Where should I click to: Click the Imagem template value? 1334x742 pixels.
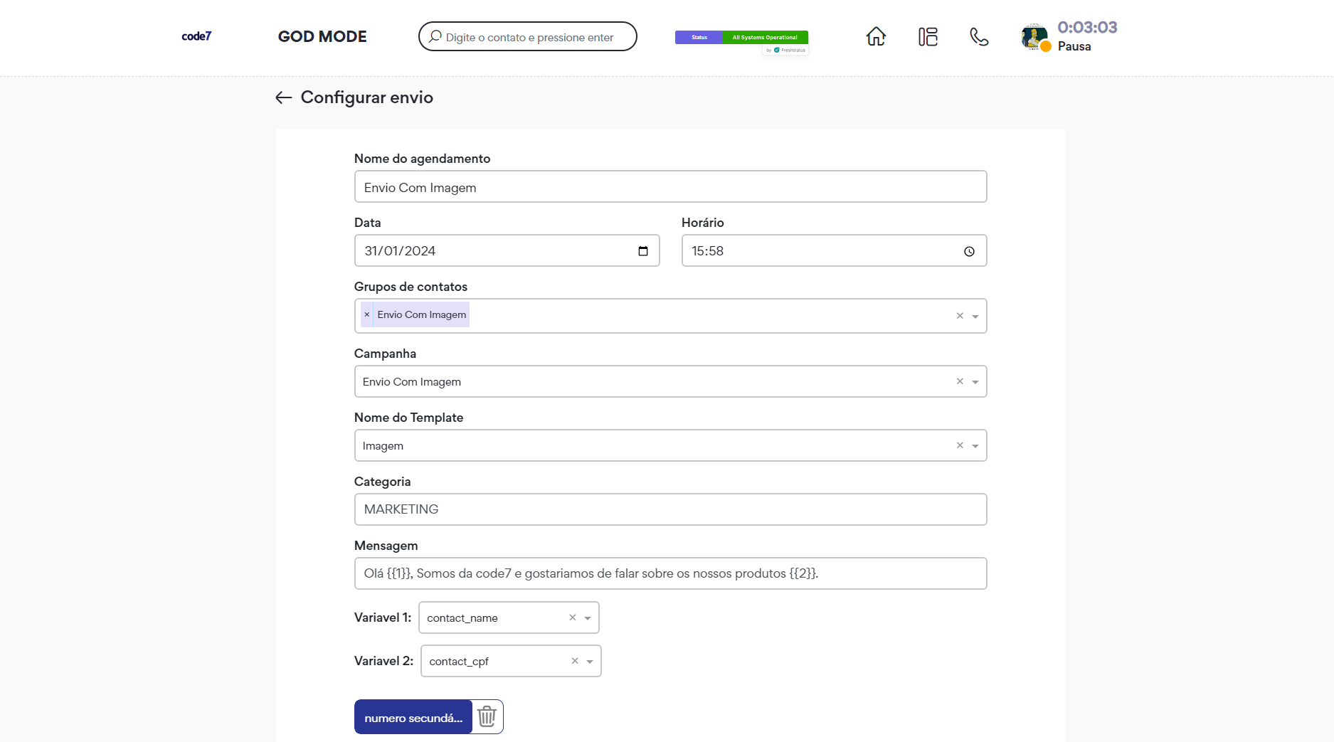[383, 446]
